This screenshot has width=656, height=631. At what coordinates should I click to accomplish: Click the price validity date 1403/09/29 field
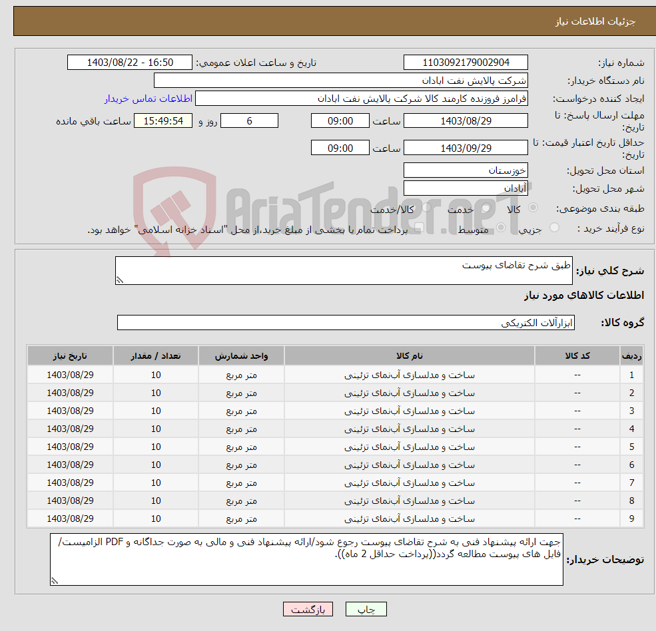click(466, 148)
